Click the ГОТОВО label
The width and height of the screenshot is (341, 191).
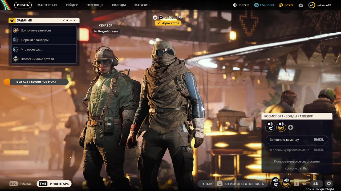(x=208, y=184)
